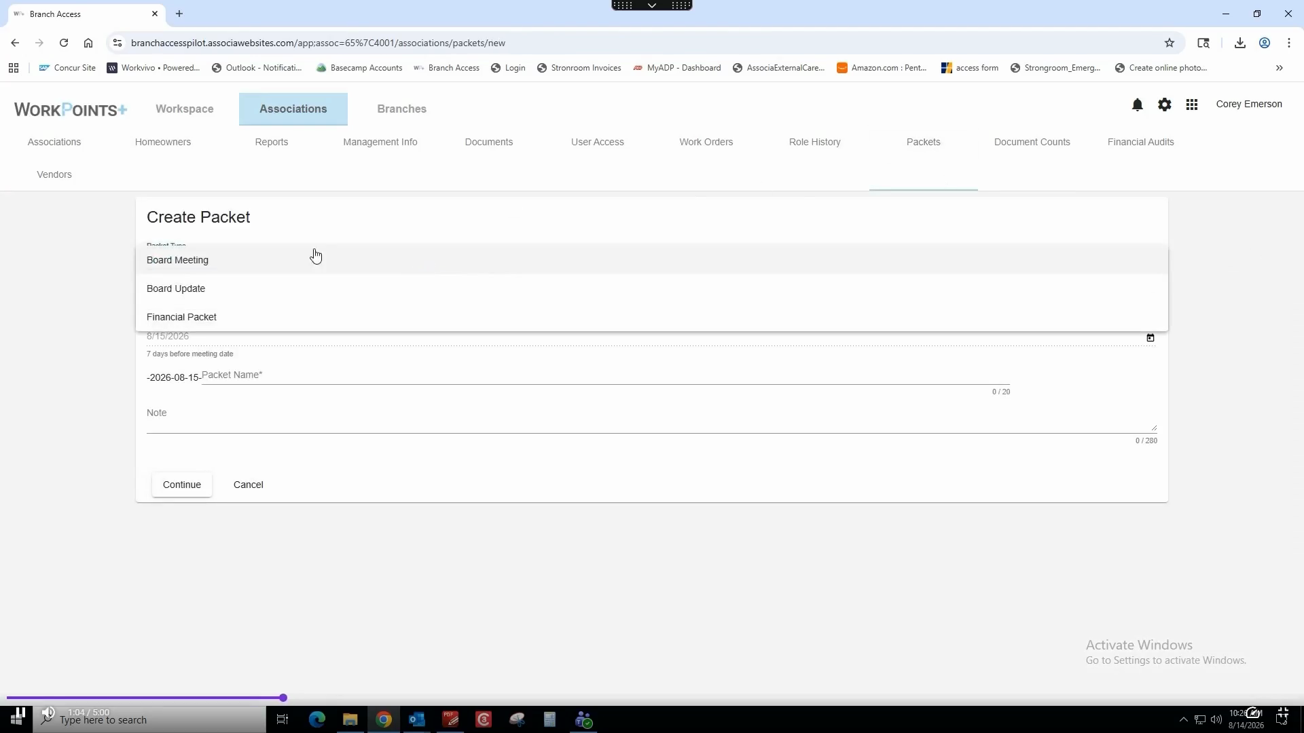Screen dimensions: 1304x733
Task: Open the Vendors sub-tab
Action: tap(54, 174)
